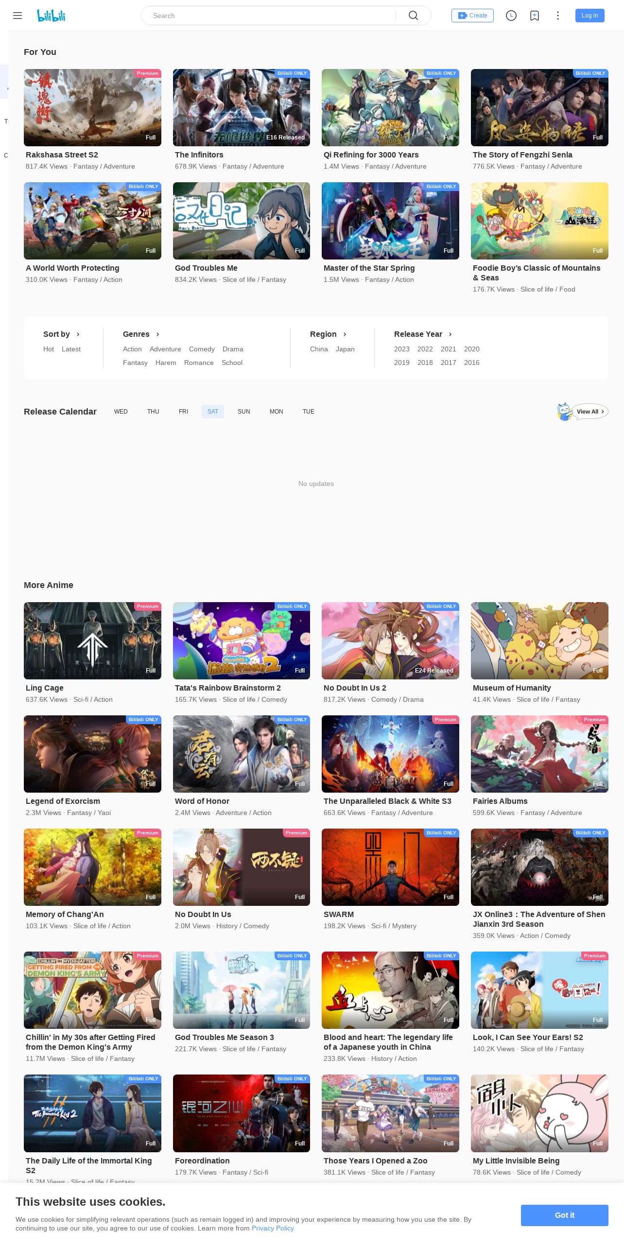Click Those Years I Opened a Zoo title
Screen dimensions: 624x1248
(x=376, y=1161)
